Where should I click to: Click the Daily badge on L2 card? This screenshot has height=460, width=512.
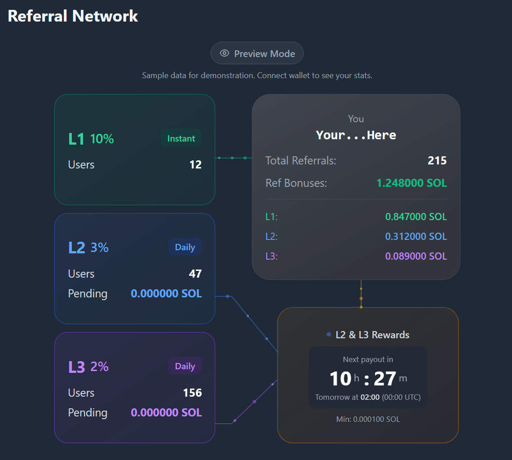click(185, 247)
